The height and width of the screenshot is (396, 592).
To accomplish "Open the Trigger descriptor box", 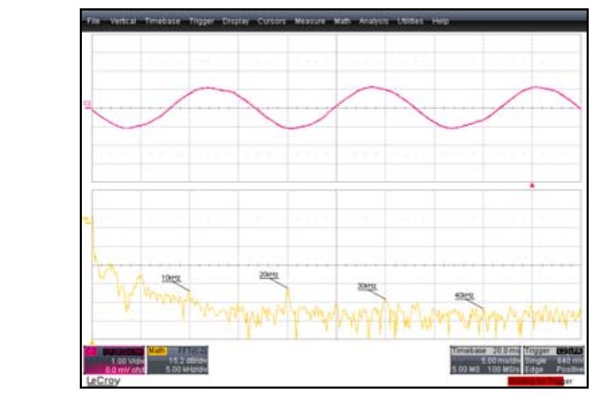I will pos(554,360).
